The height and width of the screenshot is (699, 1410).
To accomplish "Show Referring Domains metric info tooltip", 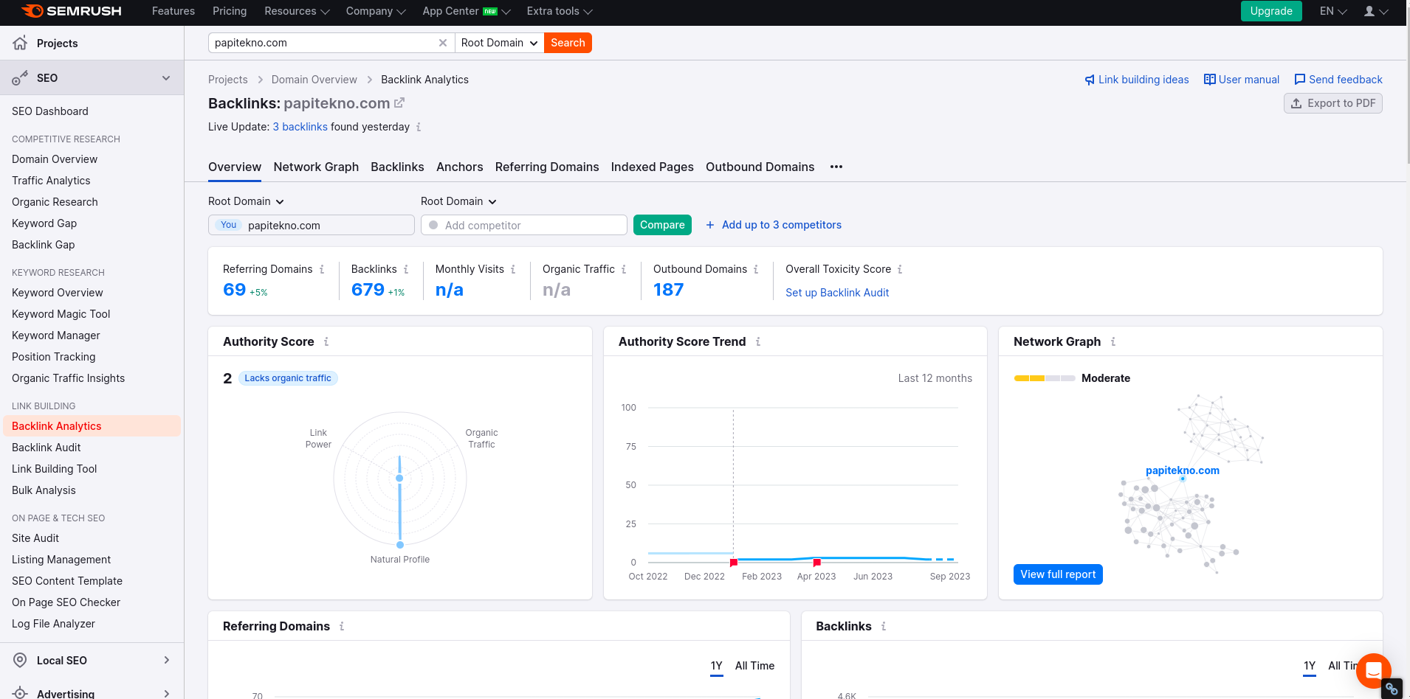I will tap(322, 269).
